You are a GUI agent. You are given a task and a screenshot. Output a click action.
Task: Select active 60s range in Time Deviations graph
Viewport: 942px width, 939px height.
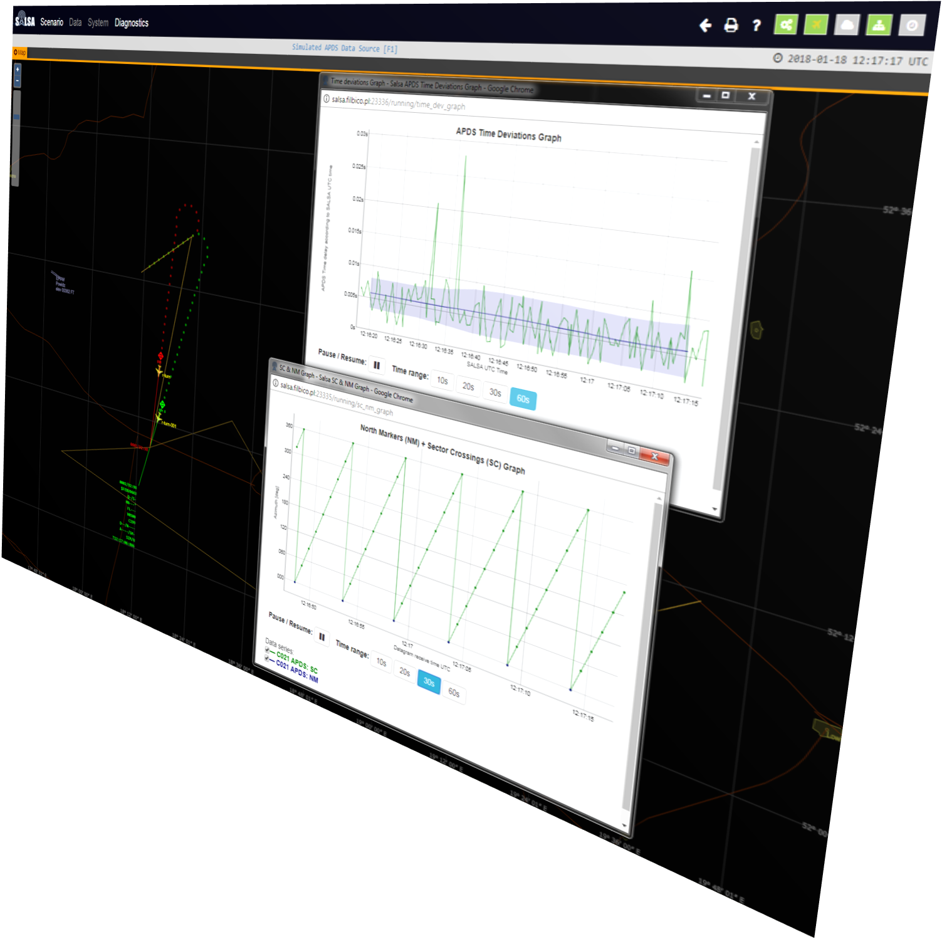(523, 399)
